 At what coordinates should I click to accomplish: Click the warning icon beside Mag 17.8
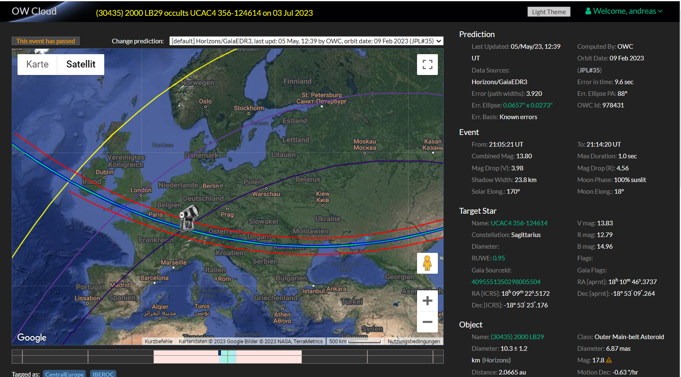[x=609, y=360]
